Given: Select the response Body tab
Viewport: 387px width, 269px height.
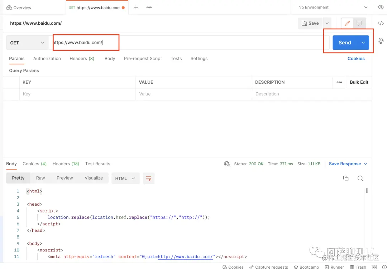Looking at the screenshot, I should (11, 164).
